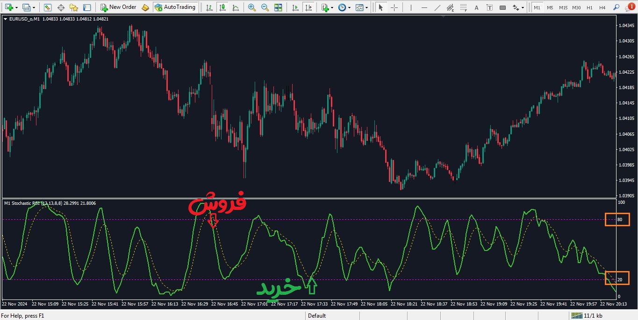Viewport: 638px width, 320px height.
Task: Open a new chart window
Action: point(9,7)
